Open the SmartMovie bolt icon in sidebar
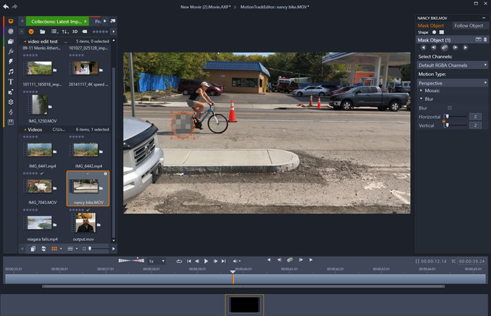The height and width of the screenshot is (316, 491). 11,112
